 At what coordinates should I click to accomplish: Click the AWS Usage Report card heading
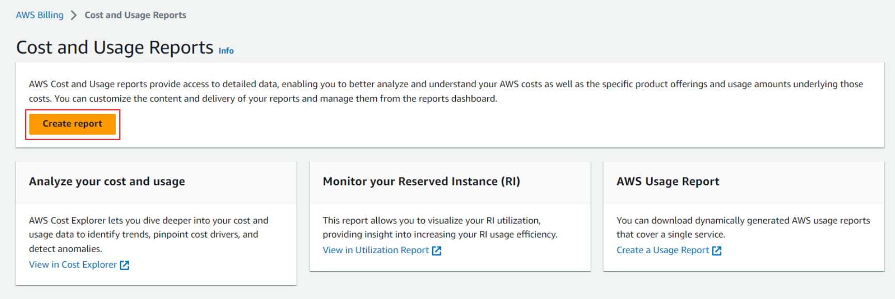[x=668, y=181]
